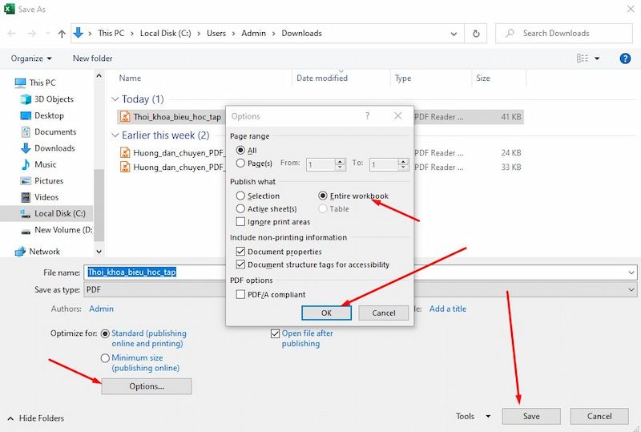Image resolution: width=641 pixels, height=432 pixels.
Task: Open Videos in the navigation pane
Action: (x=46, y=197)
